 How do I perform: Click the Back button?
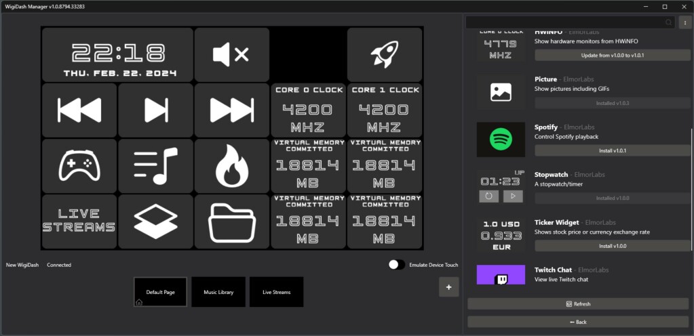pyautogui.click(x=578, y=322)
